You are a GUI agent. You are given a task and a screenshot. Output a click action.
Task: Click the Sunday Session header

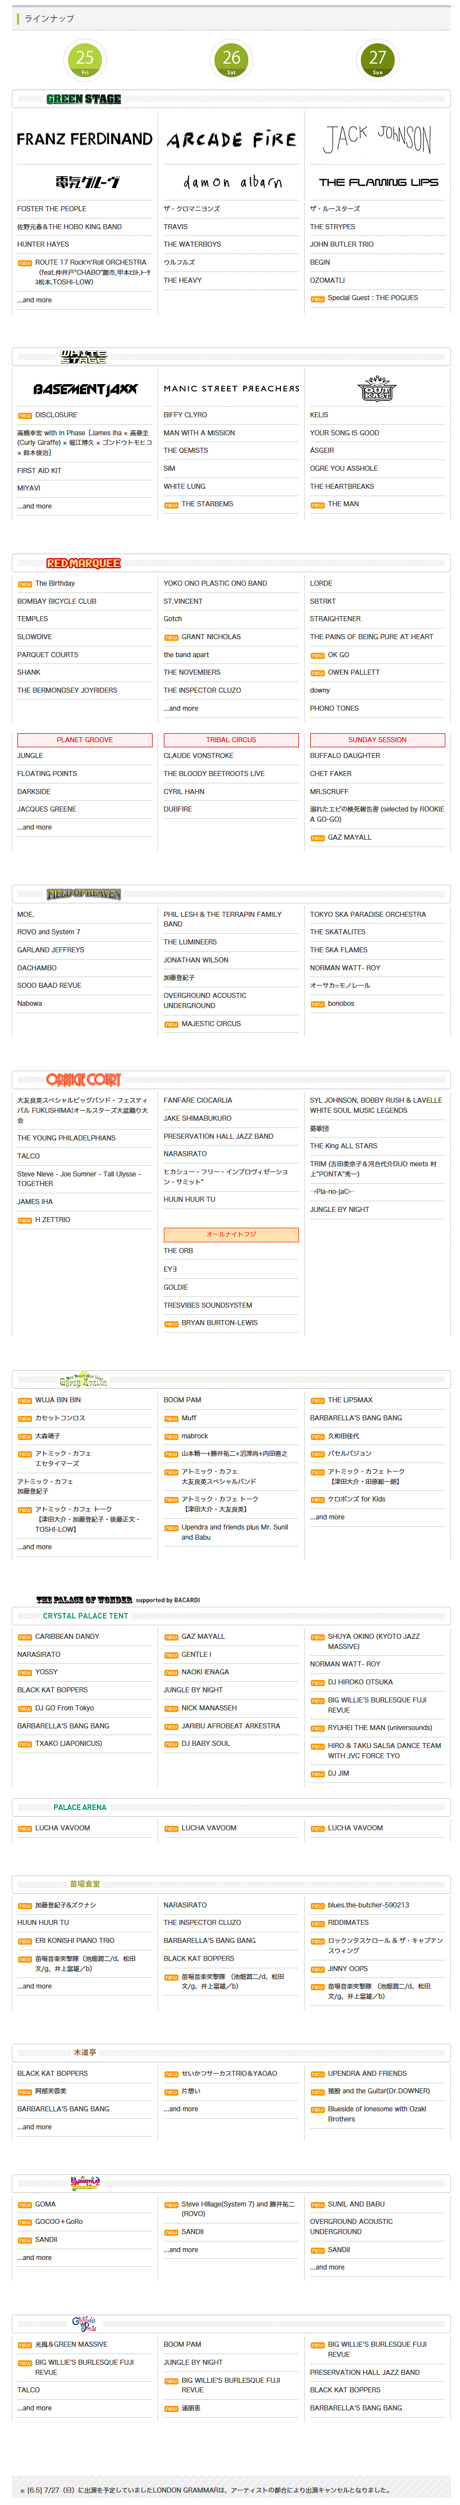coord(377,740)
